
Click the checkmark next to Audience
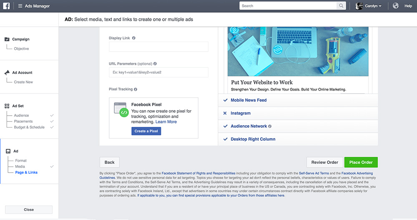[x=52, y=116]
